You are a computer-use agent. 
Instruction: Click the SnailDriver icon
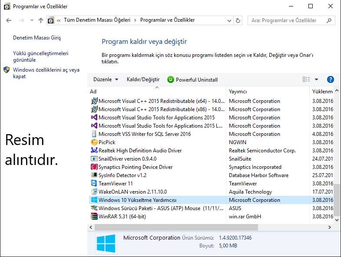click(94, 159)
